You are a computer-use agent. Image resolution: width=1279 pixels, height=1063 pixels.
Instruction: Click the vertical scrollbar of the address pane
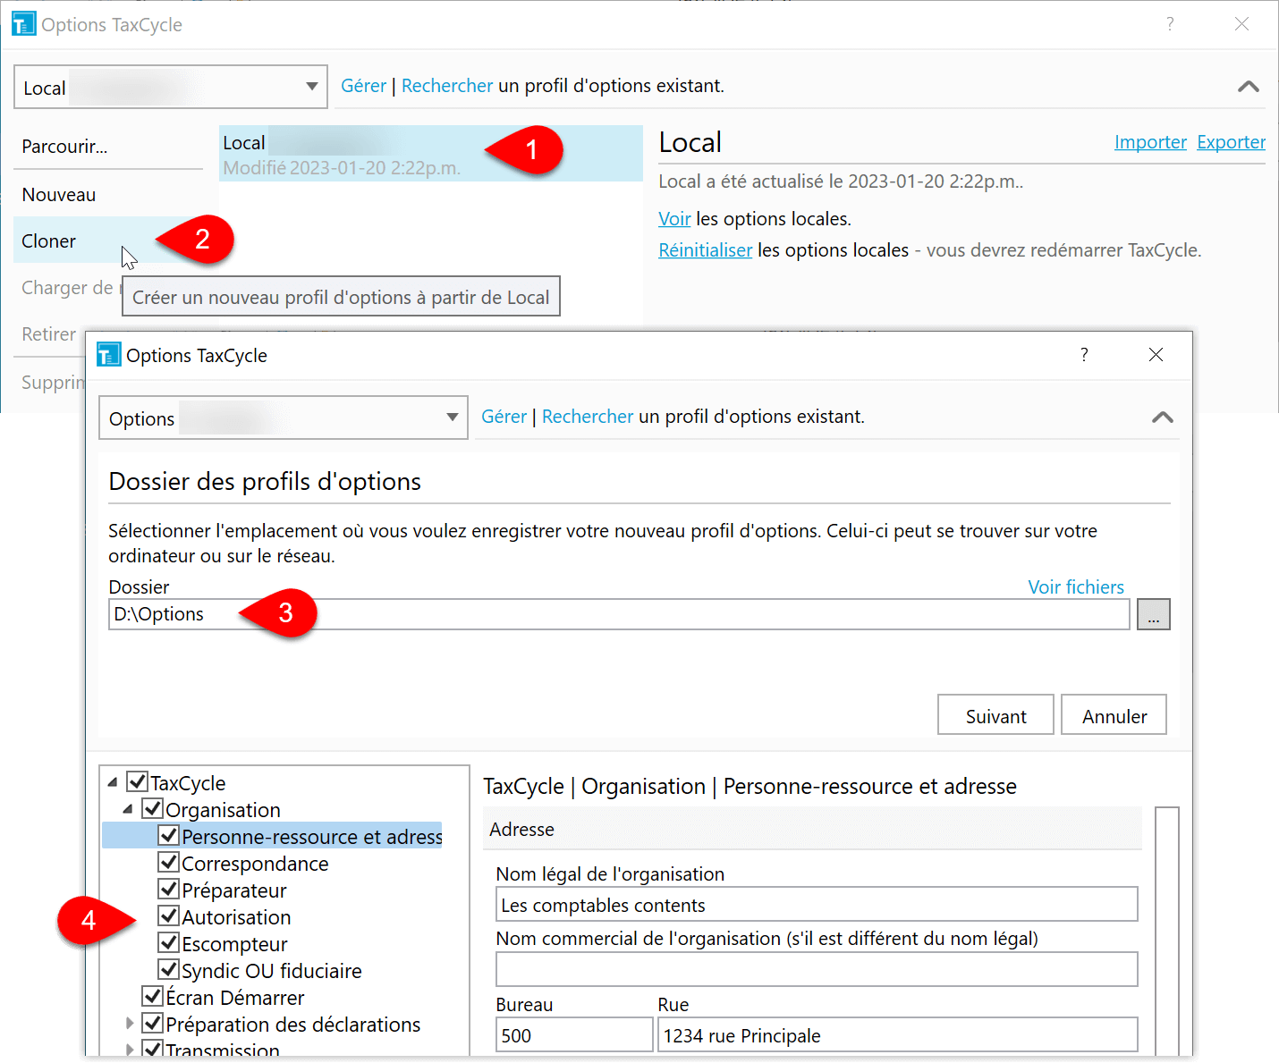coord(1167,931)
